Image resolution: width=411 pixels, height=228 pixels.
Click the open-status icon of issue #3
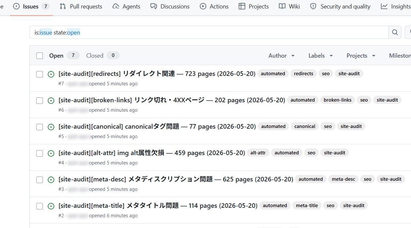click(x=51, y=180)
